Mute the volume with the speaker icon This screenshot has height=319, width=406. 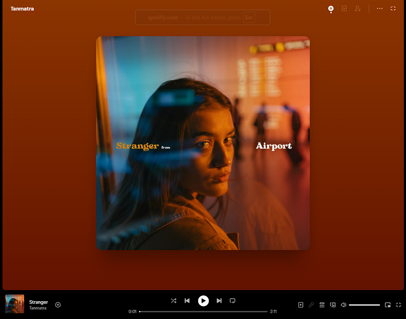pyautogui.click(x=343, y=305)
